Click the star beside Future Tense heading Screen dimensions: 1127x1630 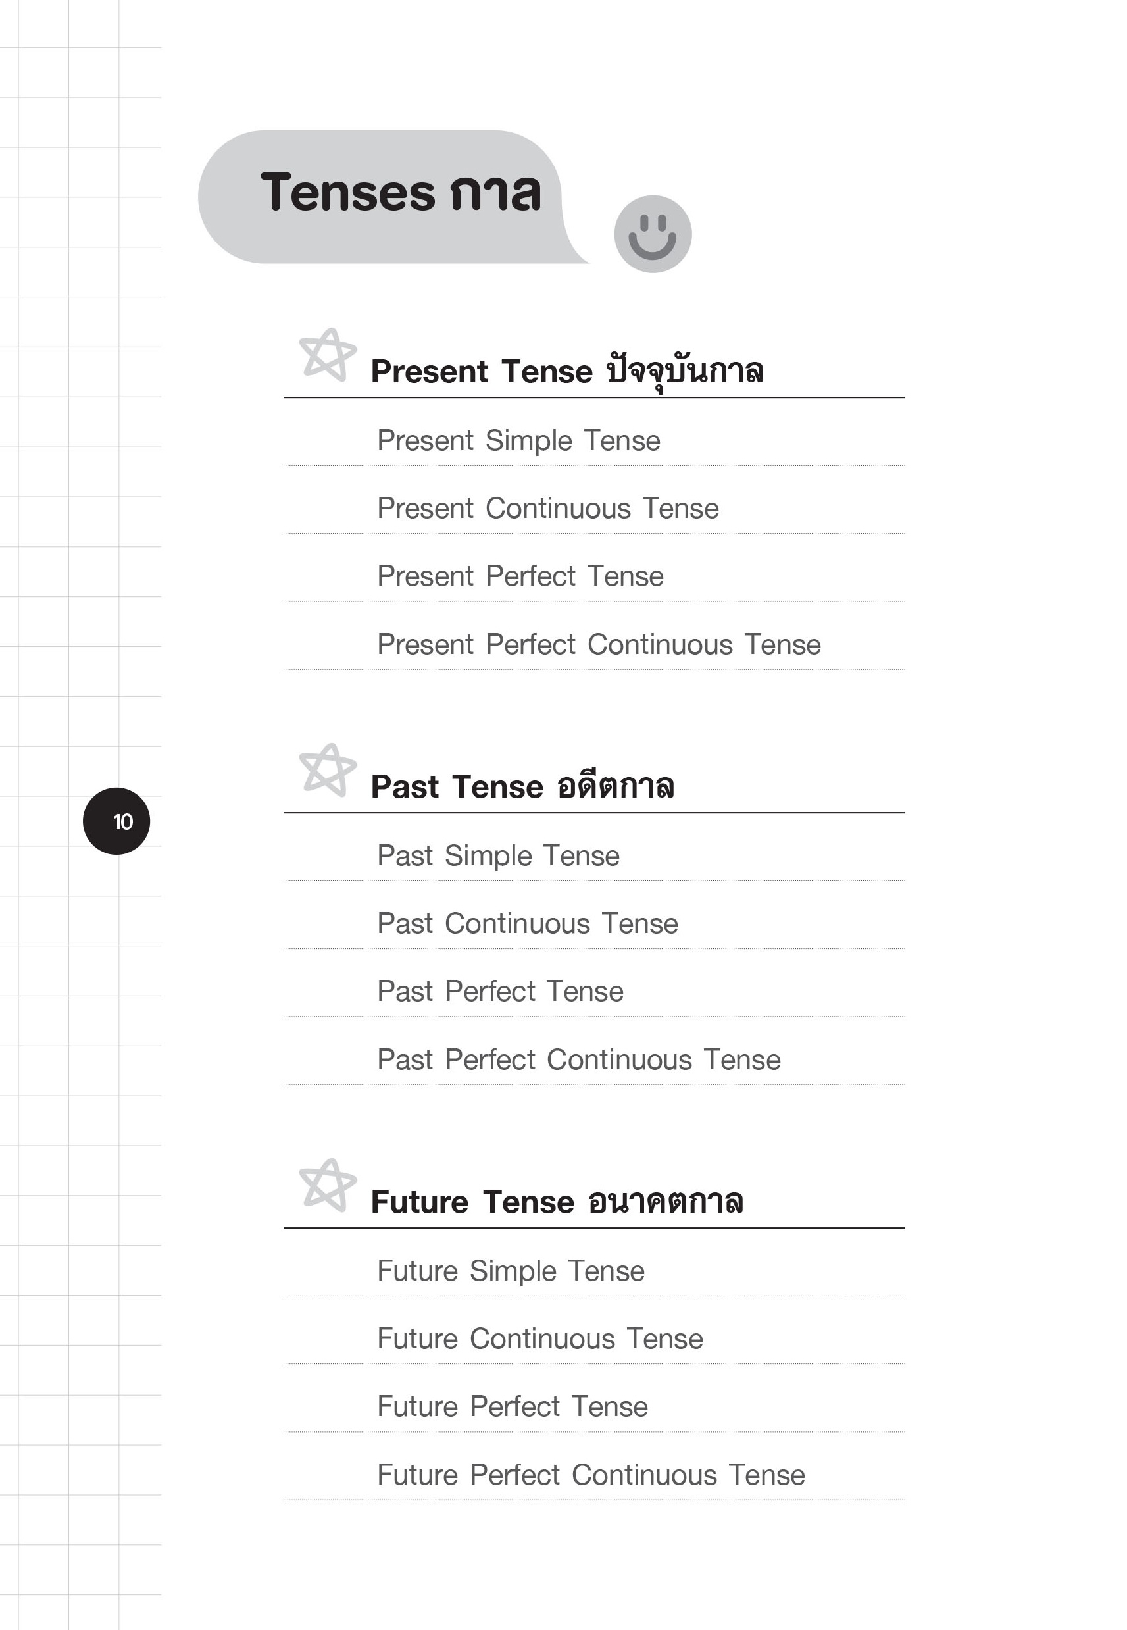tap(328, 1186)
